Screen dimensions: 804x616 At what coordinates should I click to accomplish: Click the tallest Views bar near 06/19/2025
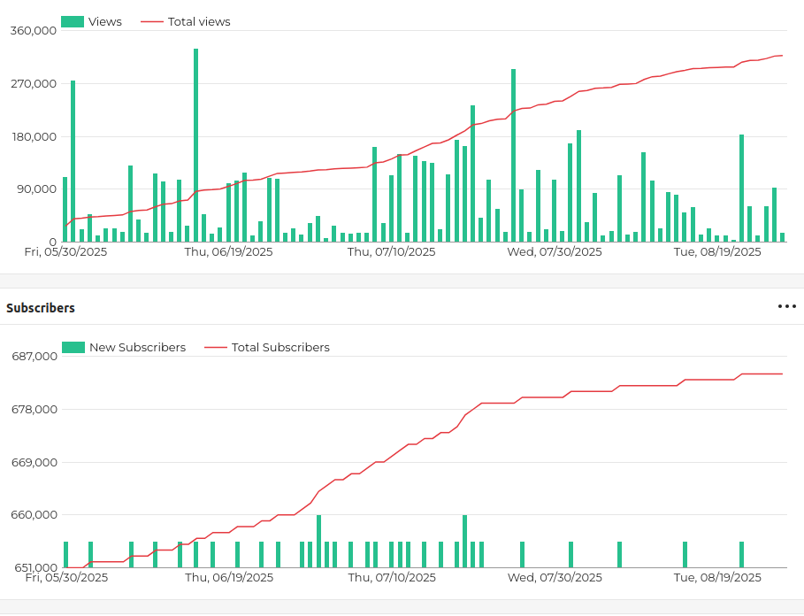(x=195, y=145)
